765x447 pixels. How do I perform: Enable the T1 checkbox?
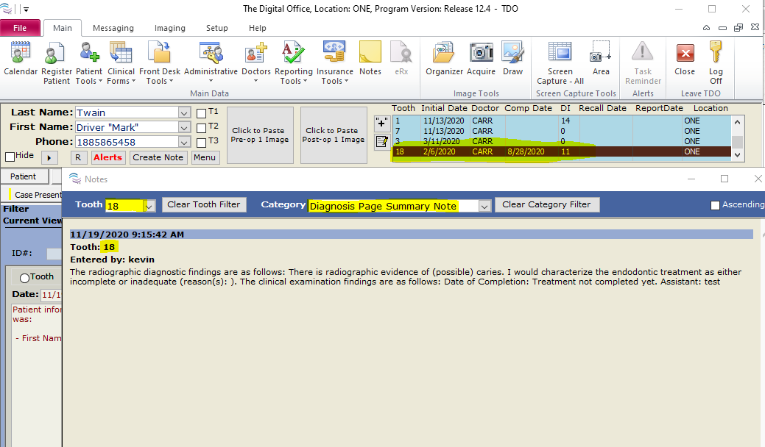202,113
